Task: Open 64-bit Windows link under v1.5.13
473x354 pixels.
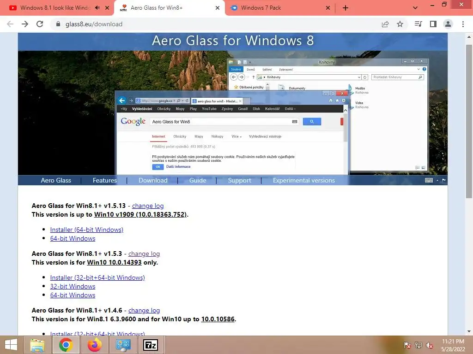Action: [73, 238]
